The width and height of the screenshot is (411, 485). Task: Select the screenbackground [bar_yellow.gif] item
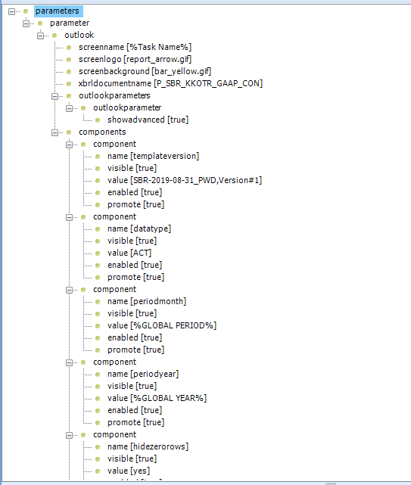[145, 71]
